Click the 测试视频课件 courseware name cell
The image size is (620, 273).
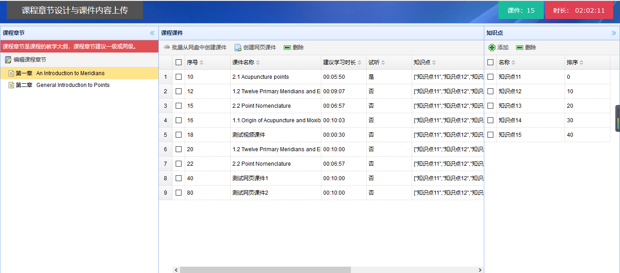point(249,135)
